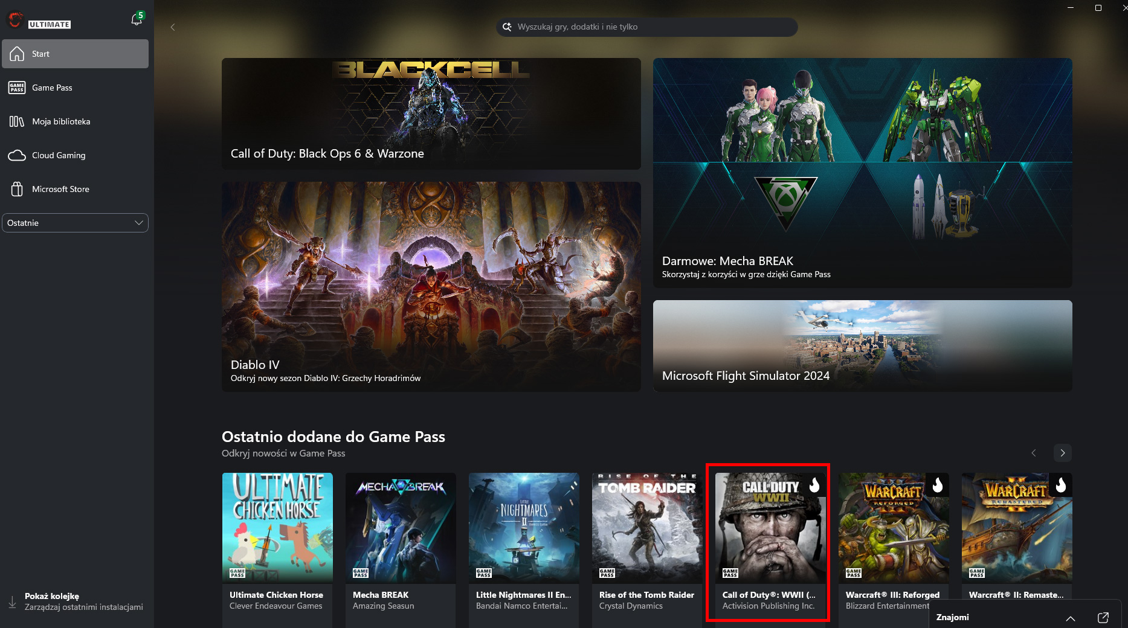Viewport: 1128px width, 628px height.
Task: Click Skorzystaj z korzyści w grze text
Action: coord(746,274)
